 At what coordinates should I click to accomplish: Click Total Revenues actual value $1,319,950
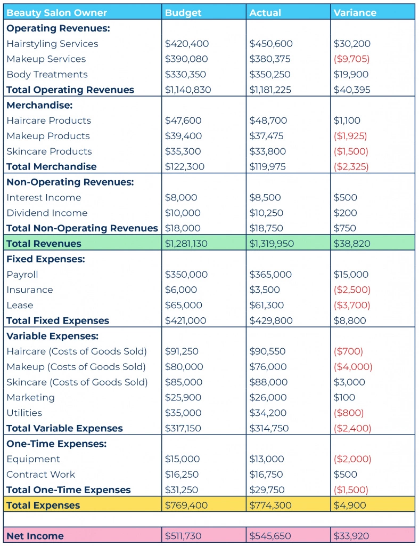click(x=272, y=243)
